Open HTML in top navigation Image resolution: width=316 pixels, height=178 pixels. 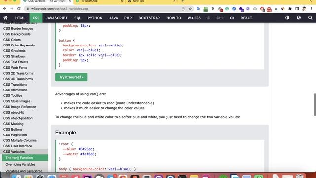pos(20,18)
